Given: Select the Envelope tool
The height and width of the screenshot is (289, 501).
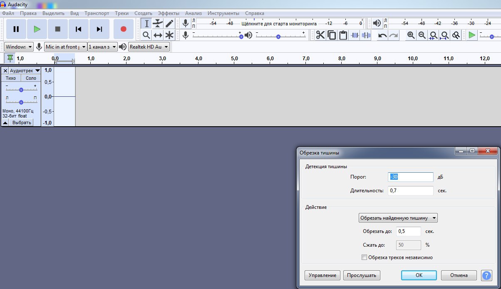Looking at the screenshot, I should pos(158,24).
